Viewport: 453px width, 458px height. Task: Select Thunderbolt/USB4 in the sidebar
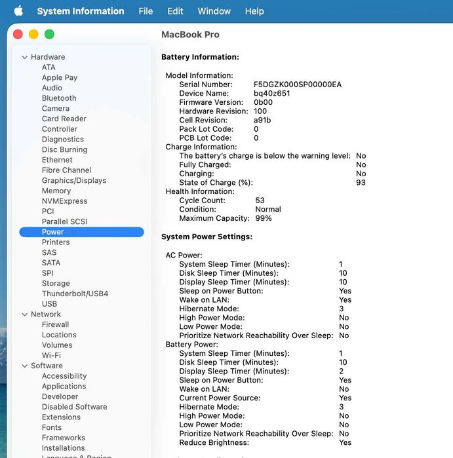click(x=75, y=294)
